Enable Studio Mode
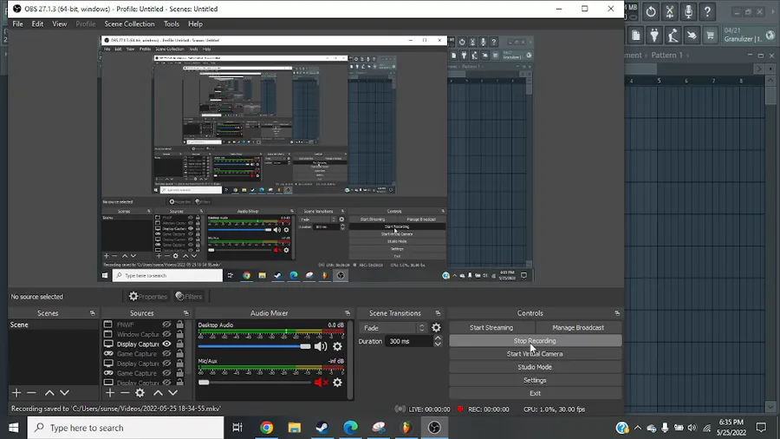Viewport: 780px width, 439px height. click(x=536, y=367)
